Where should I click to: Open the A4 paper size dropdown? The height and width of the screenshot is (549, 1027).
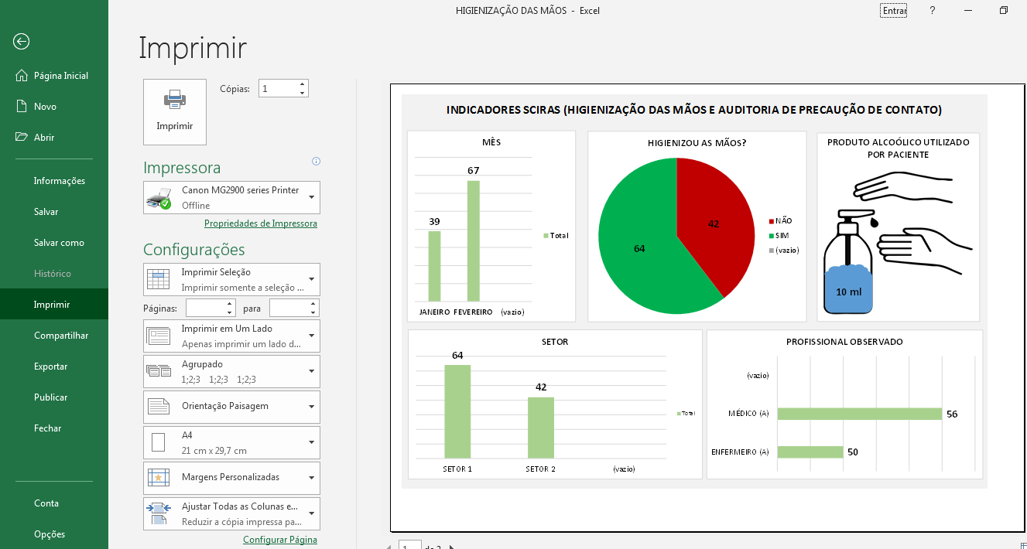tap(313, 442)
